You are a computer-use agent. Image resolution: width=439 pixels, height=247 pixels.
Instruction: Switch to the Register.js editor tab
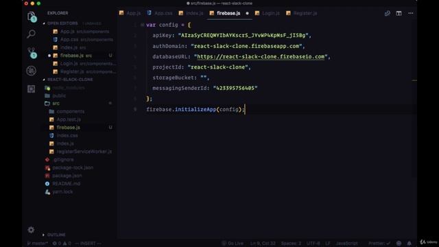302,13
